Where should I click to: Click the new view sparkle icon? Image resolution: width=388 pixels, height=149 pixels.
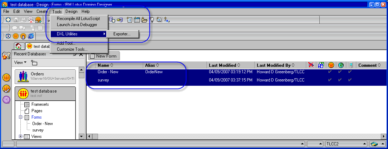click(137, 20)
